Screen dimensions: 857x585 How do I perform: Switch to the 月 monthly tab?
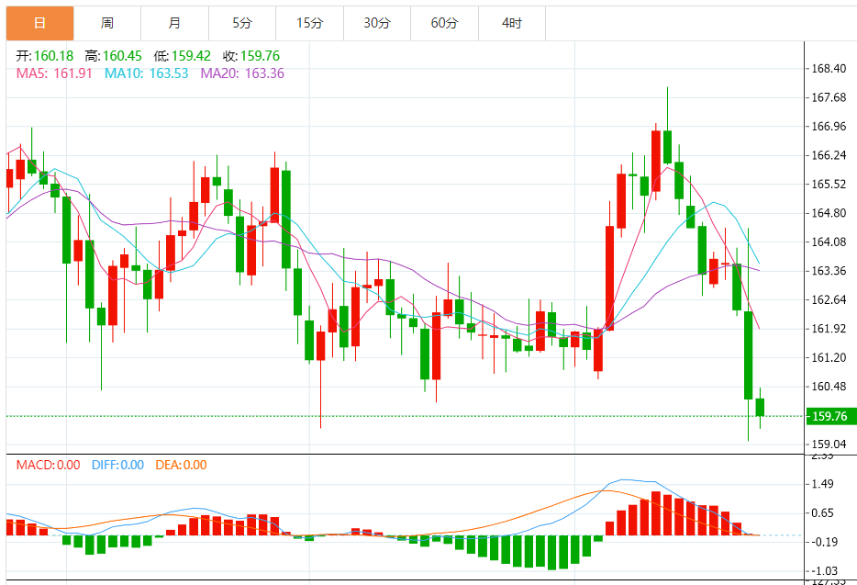(x=174, y=24)
